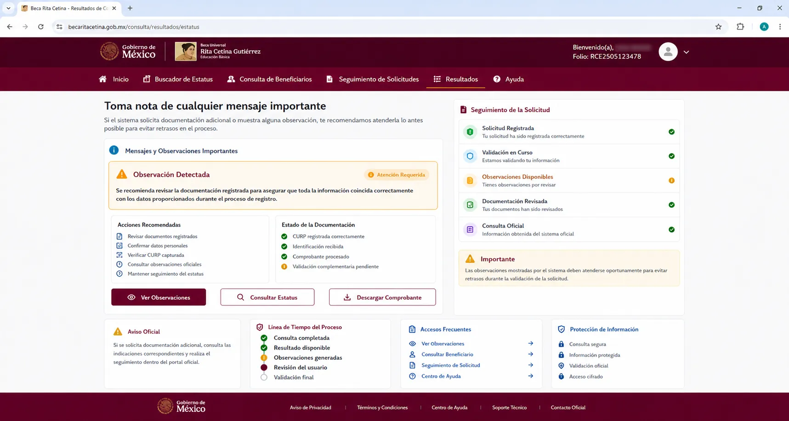Click the Ver Observaciones button

pos(159,297)
